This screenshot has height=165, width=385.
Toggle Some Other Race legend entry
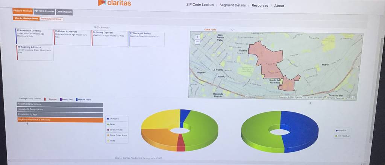pyautogui.click(x=117, y=135)
